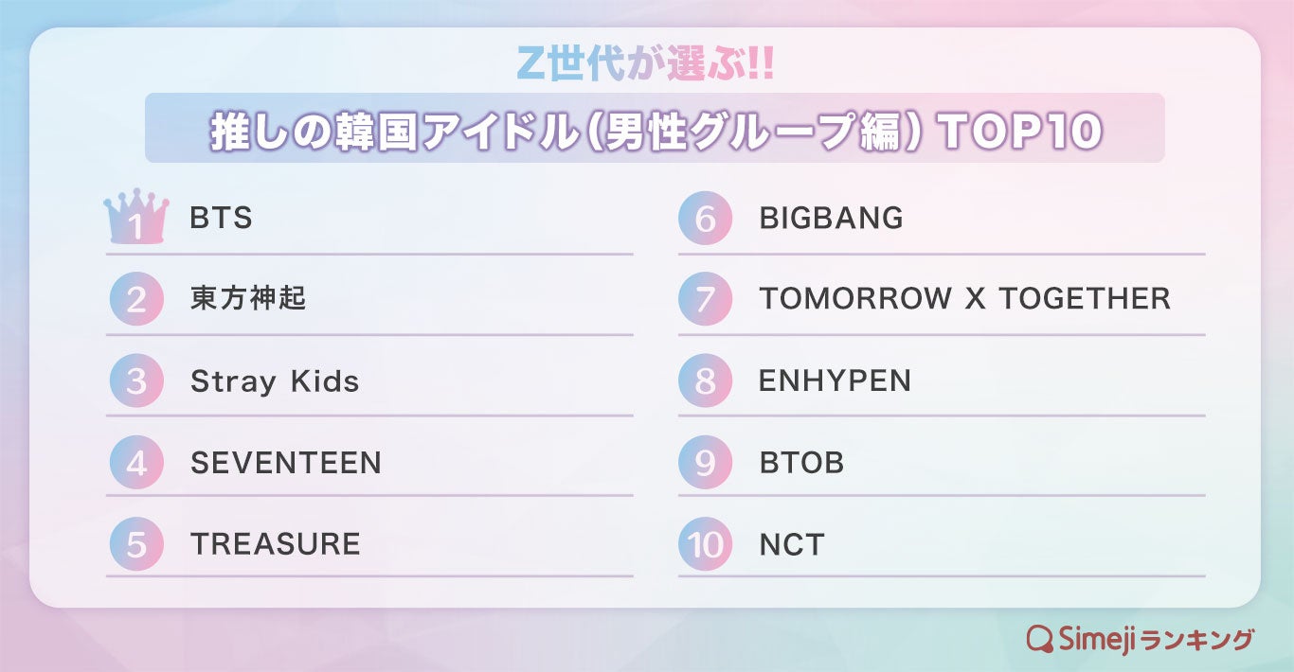Click the number 8 rank badge

[706, 381]
